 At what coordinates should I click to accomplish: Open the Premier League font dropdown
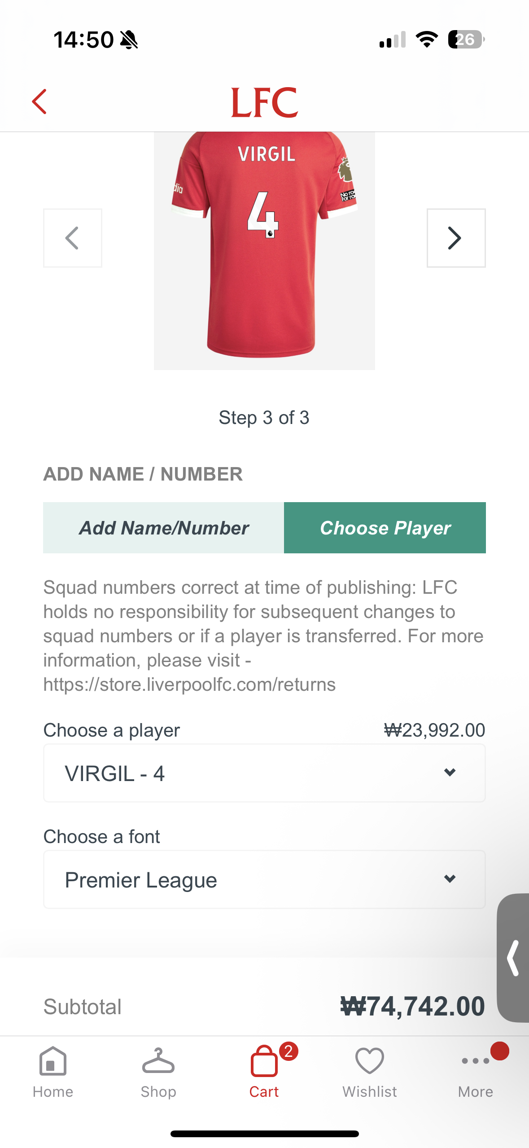point(264,879)
